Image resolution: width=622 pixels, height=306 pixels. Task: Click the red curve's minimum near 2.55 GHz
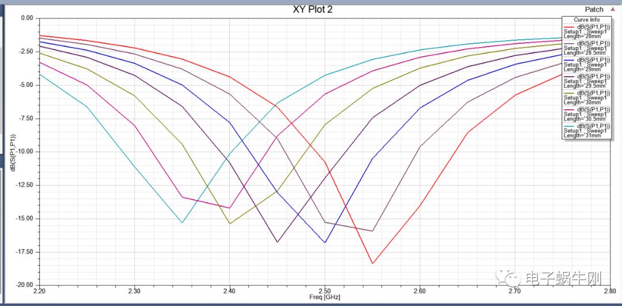(x=373, y=263)
